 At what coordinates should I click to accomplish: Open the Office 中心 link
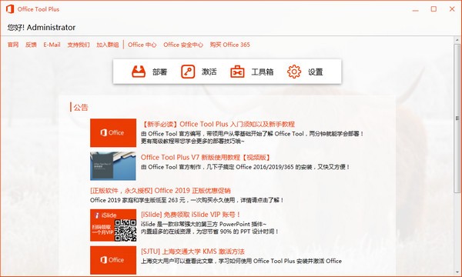point(142,45)
